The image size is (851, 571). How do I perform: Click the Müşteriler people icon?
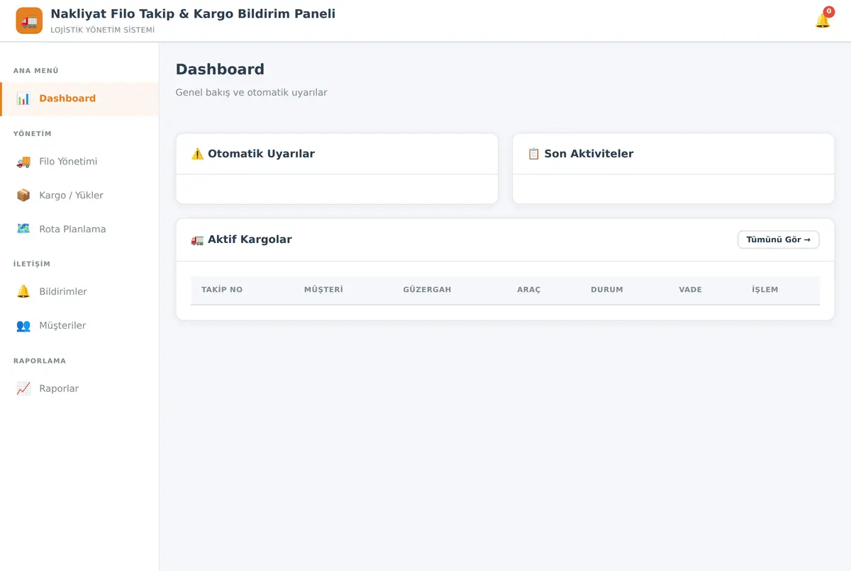[23, 326]
